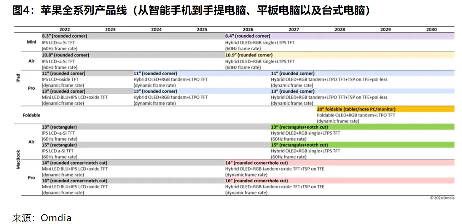Viewport: 462px width, 224px height.
Task: Click the 14" (rounded corner+hole cut) pink bar
Action: 340,163
